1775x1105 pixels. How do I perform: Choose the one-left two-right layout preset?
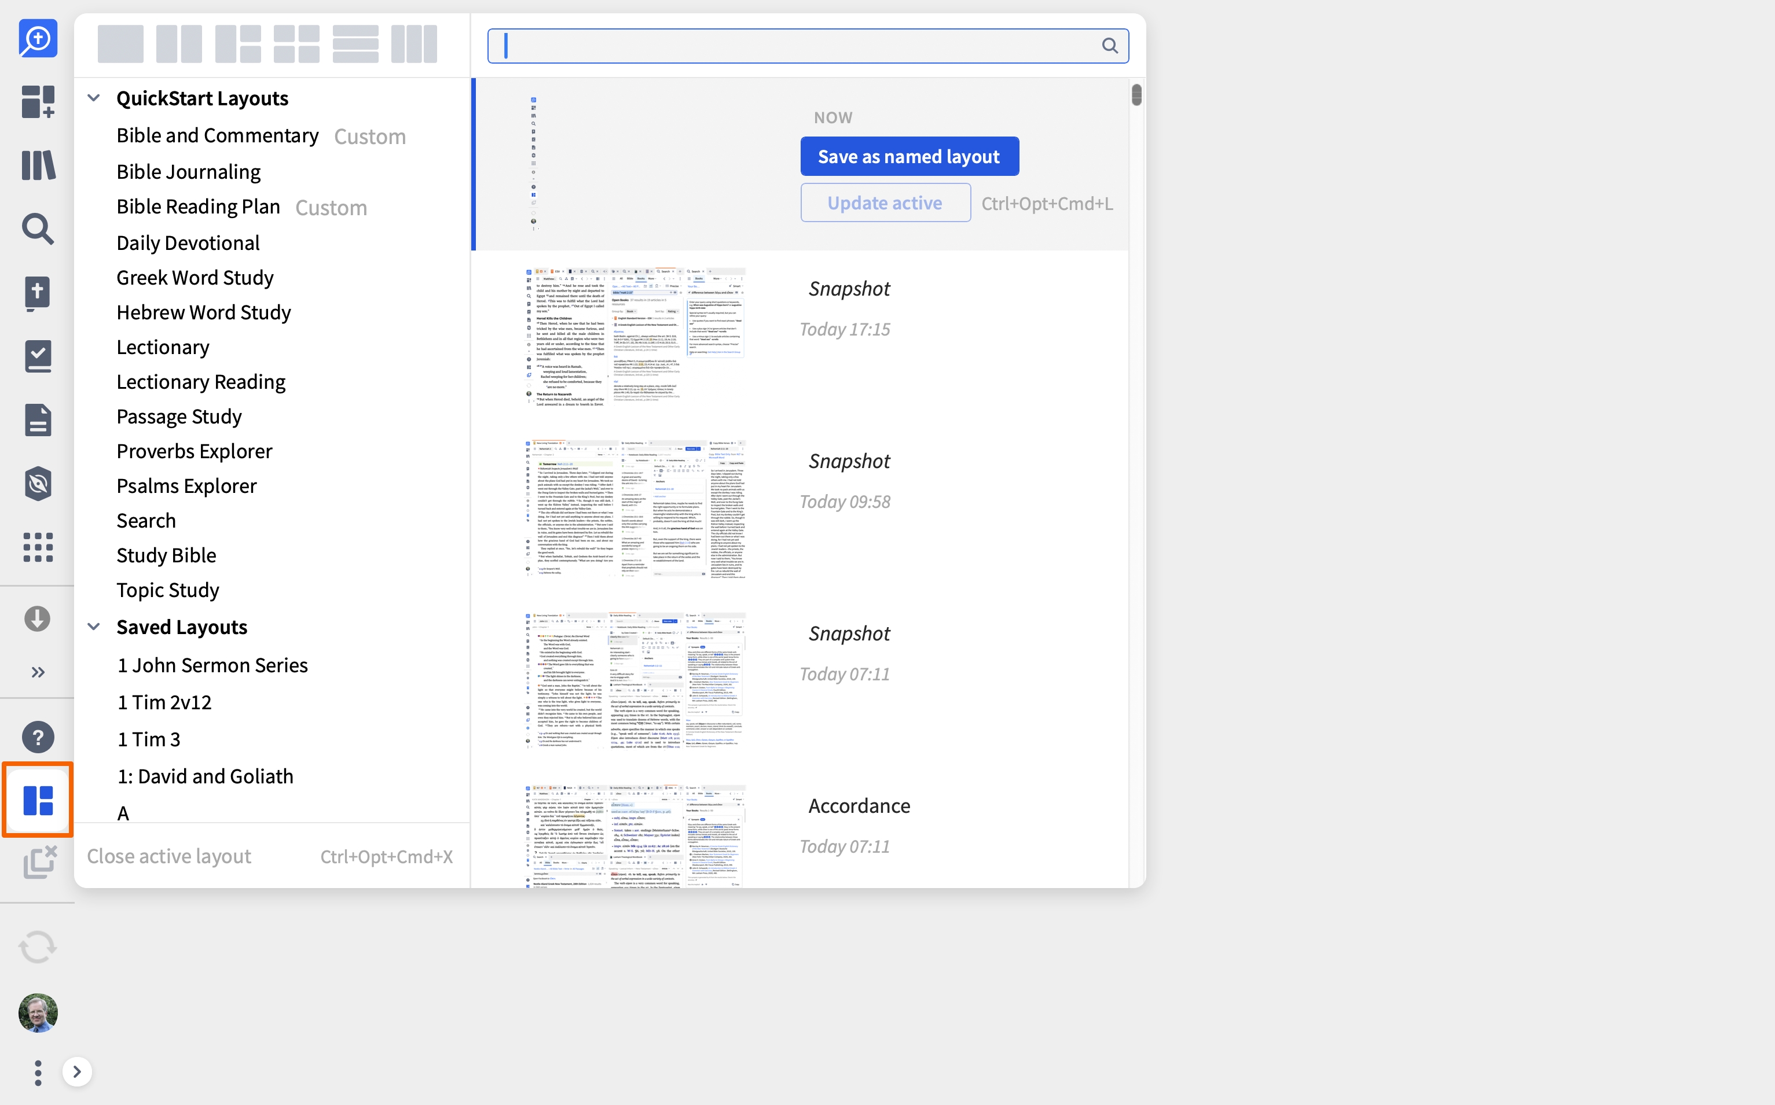(x=239, y=45)
